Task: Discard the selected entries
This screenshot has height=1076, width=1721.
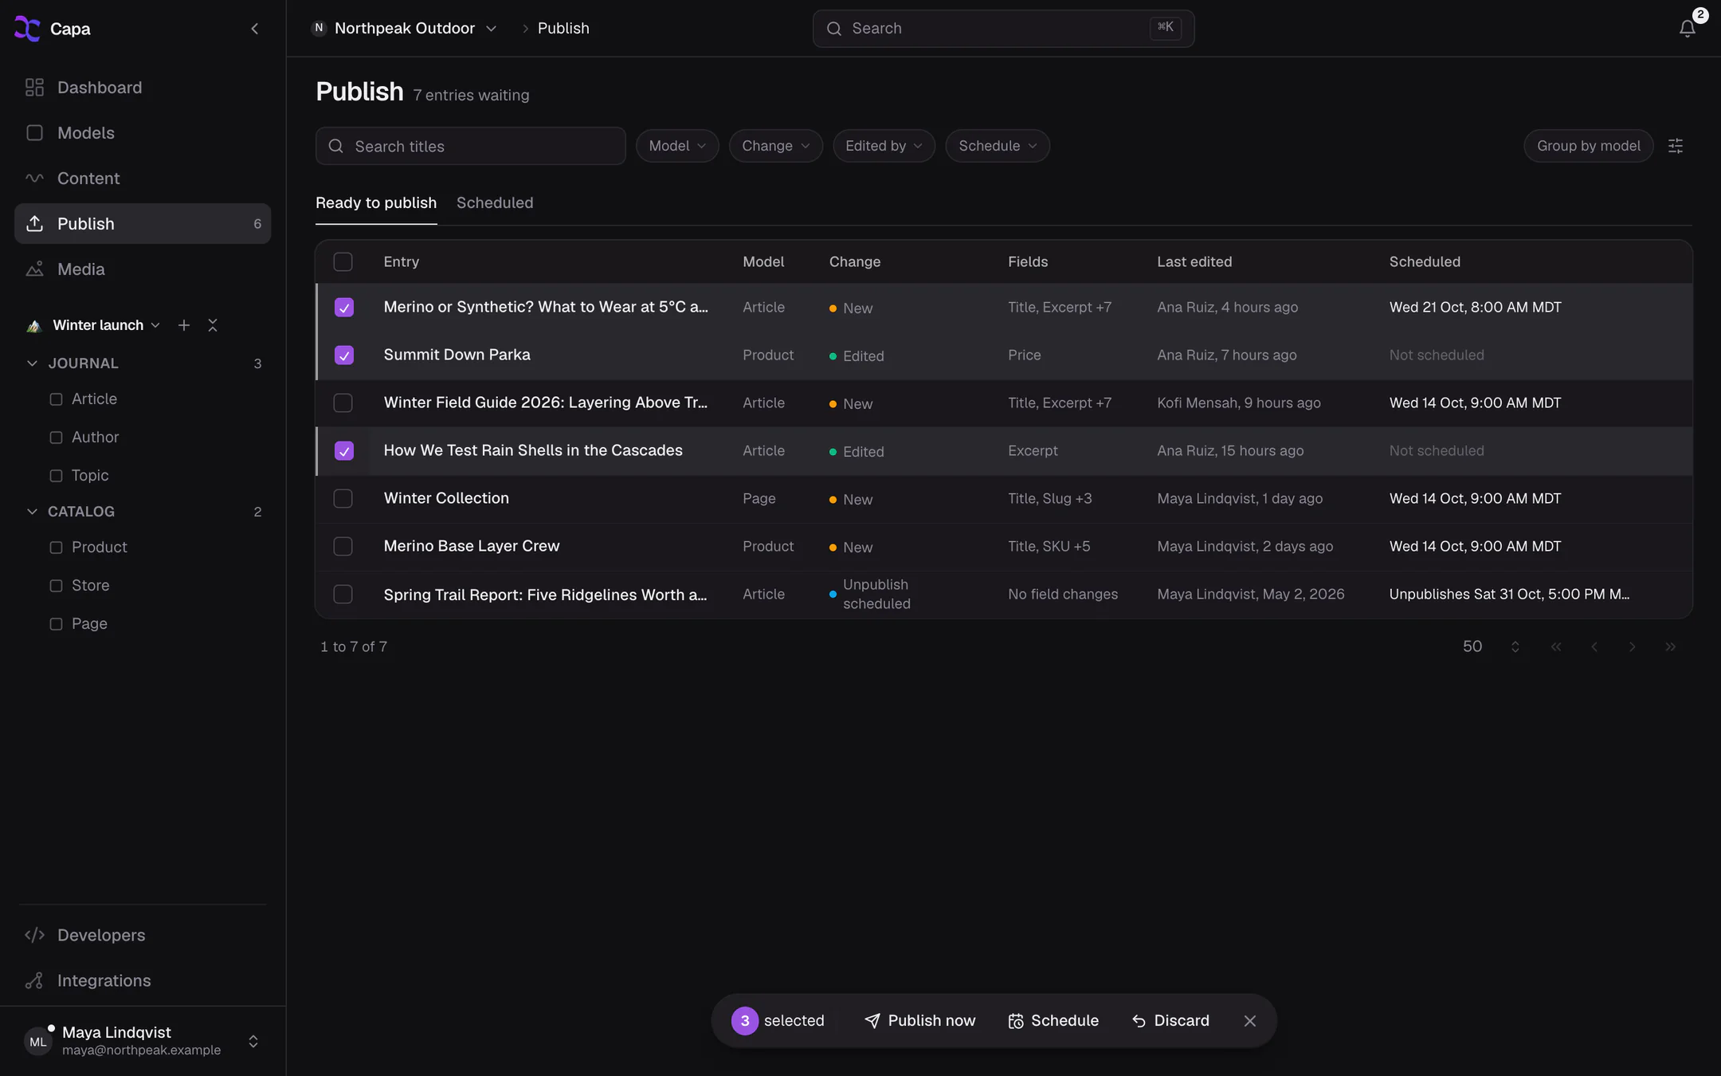Action: (1170, 1021)
